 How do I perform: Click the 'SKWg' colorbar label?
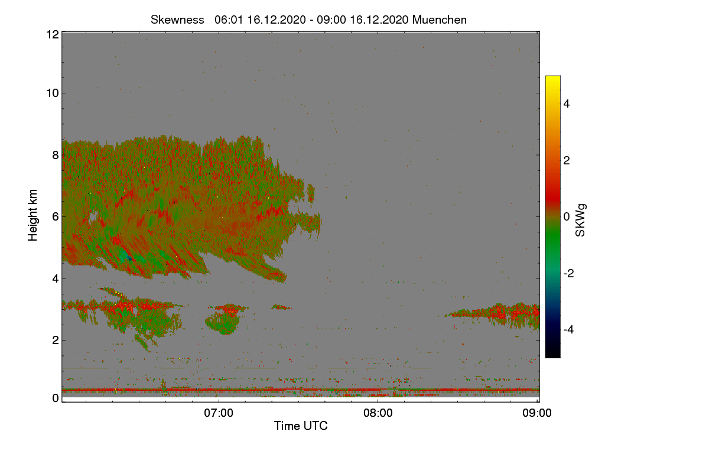(581, 220)
